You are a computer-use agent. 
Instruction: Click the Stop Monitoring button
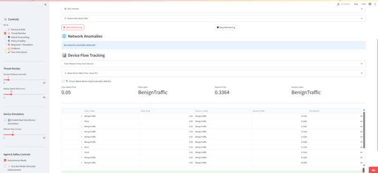[x=226, y=28]
